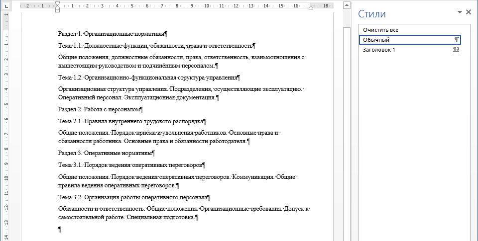Click the right indent marker on ruler
Viewport: 478px width, 241px height.
point(311,7)
